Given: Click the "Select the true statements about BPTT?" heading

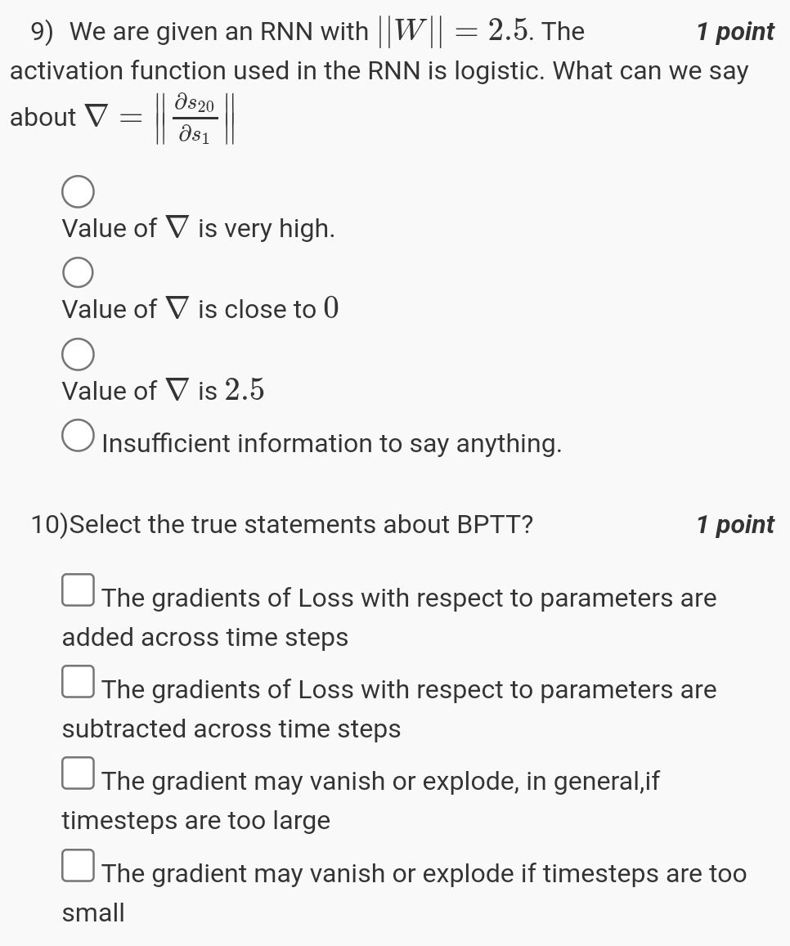Looking at the screenshot, I should point(301,525).
